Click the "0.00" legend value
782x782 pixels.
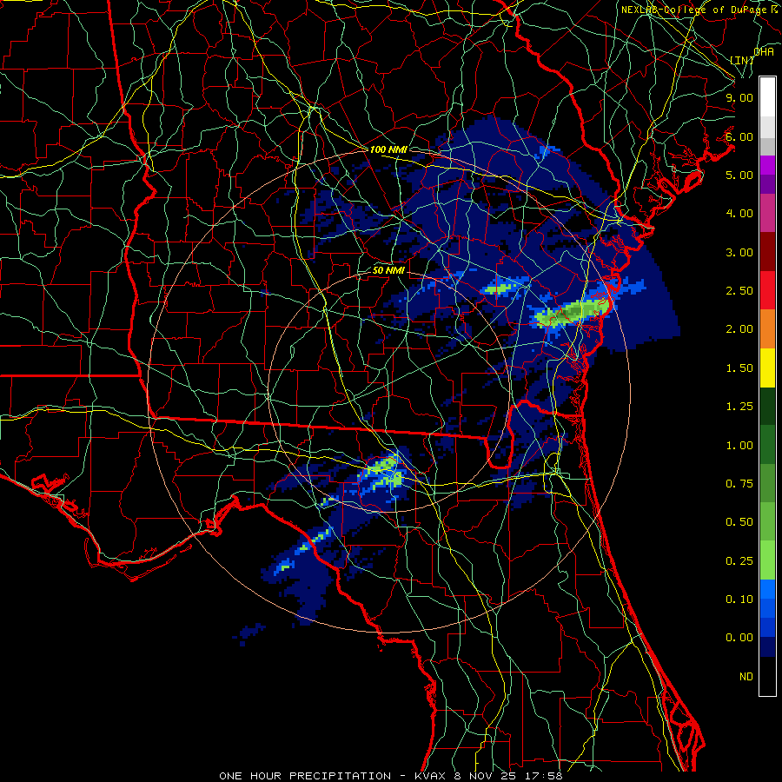pos(739,638)
